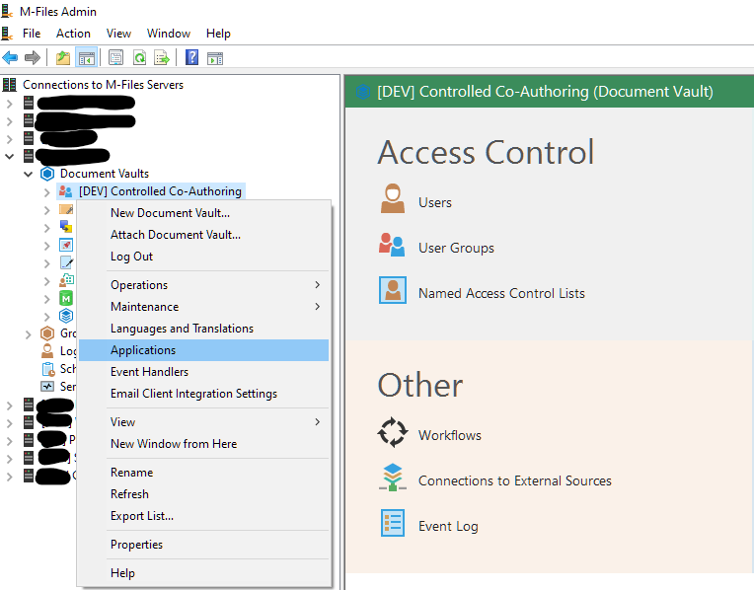754x590 pixels.
Task: Click the Users link text
Action: pos(434,202)
